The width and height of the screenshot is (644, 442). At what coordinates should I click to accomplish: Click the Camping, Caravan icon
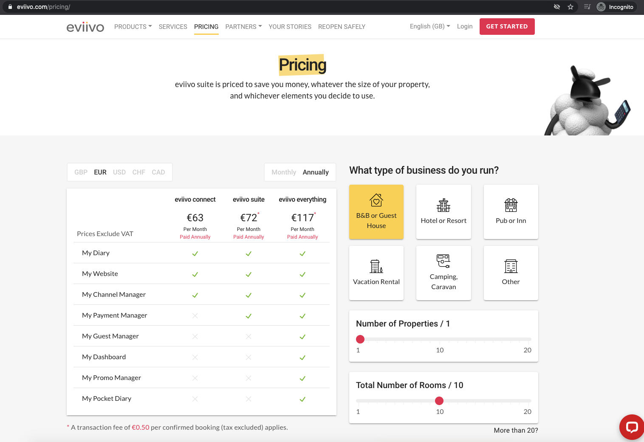pyautogui.click(x=443, y=261)
